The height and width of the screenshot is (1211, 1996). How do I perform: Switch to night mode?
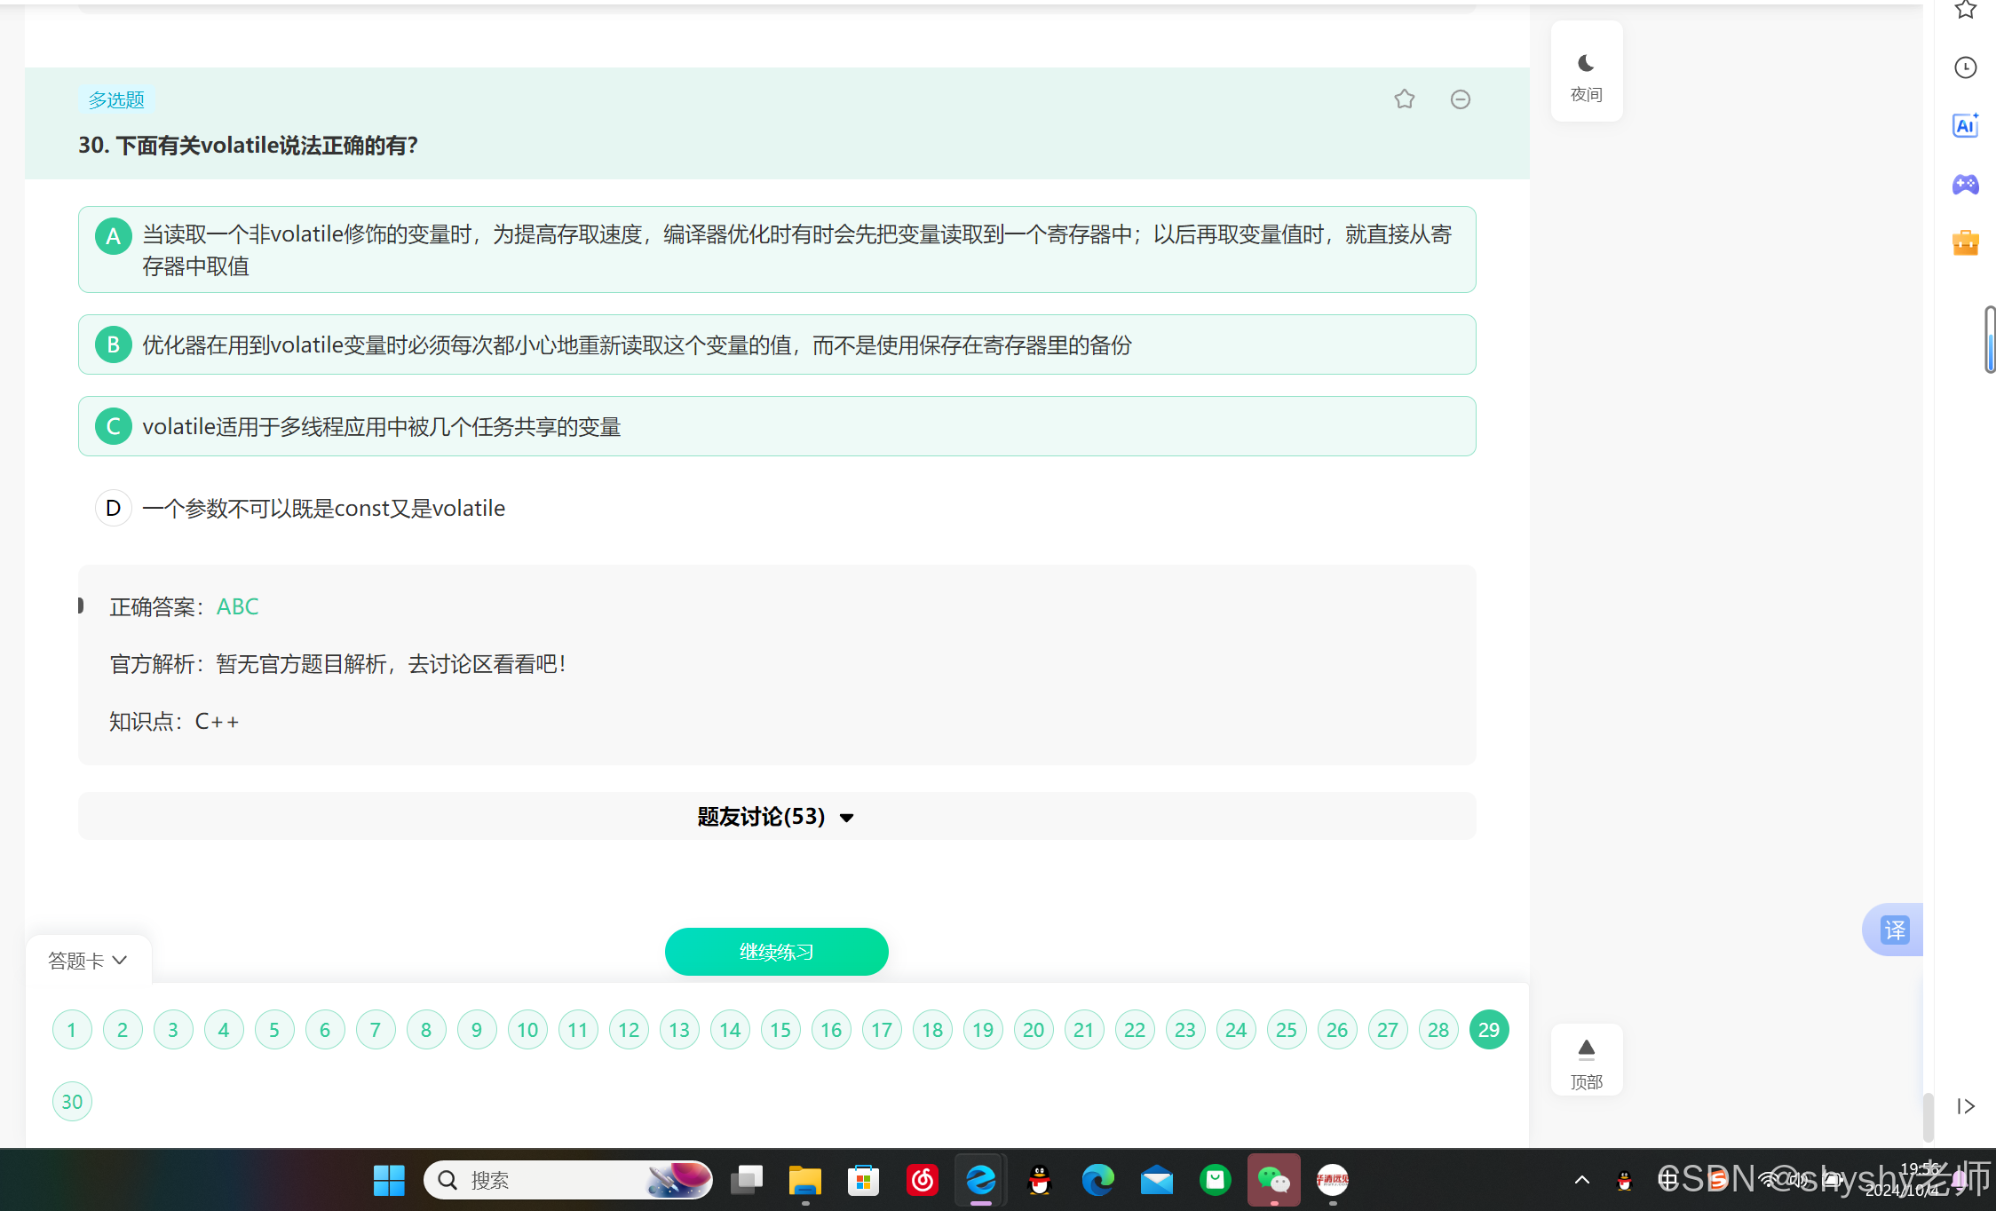pyautogui.click(x=1586, y=73)
